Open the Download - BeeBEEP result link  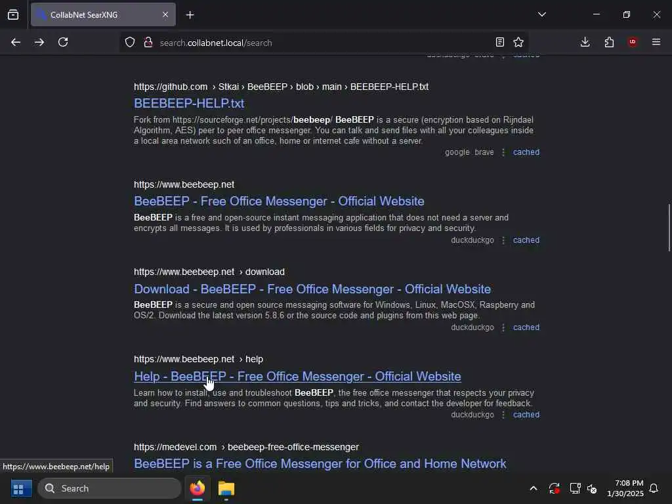point(312,289)
